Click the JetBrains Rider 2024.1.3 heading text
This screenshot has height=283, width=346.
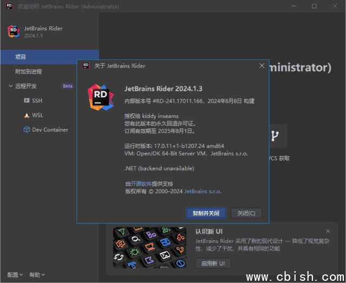point(163,89)
